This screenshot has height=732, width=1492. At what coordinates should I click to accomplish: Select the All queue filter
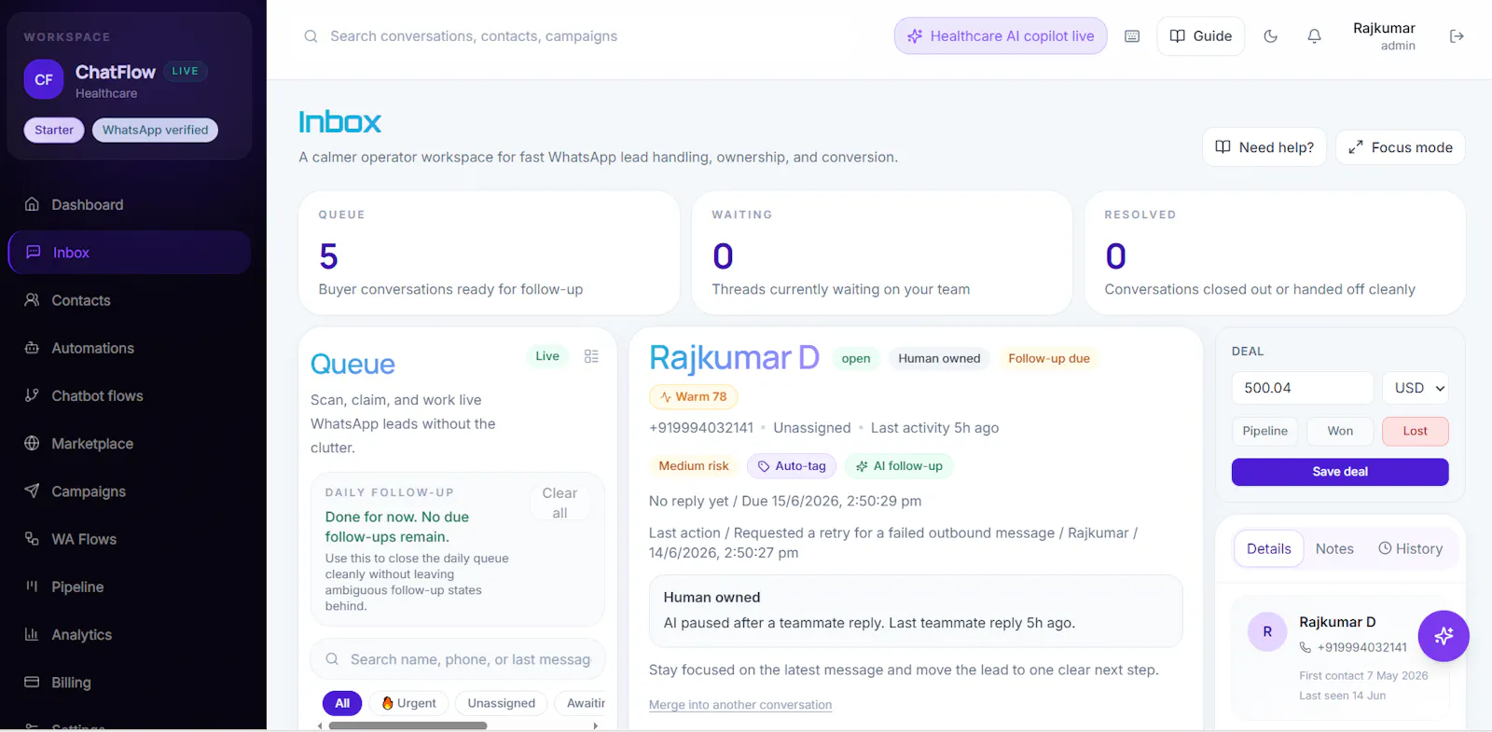pos(342,703)
